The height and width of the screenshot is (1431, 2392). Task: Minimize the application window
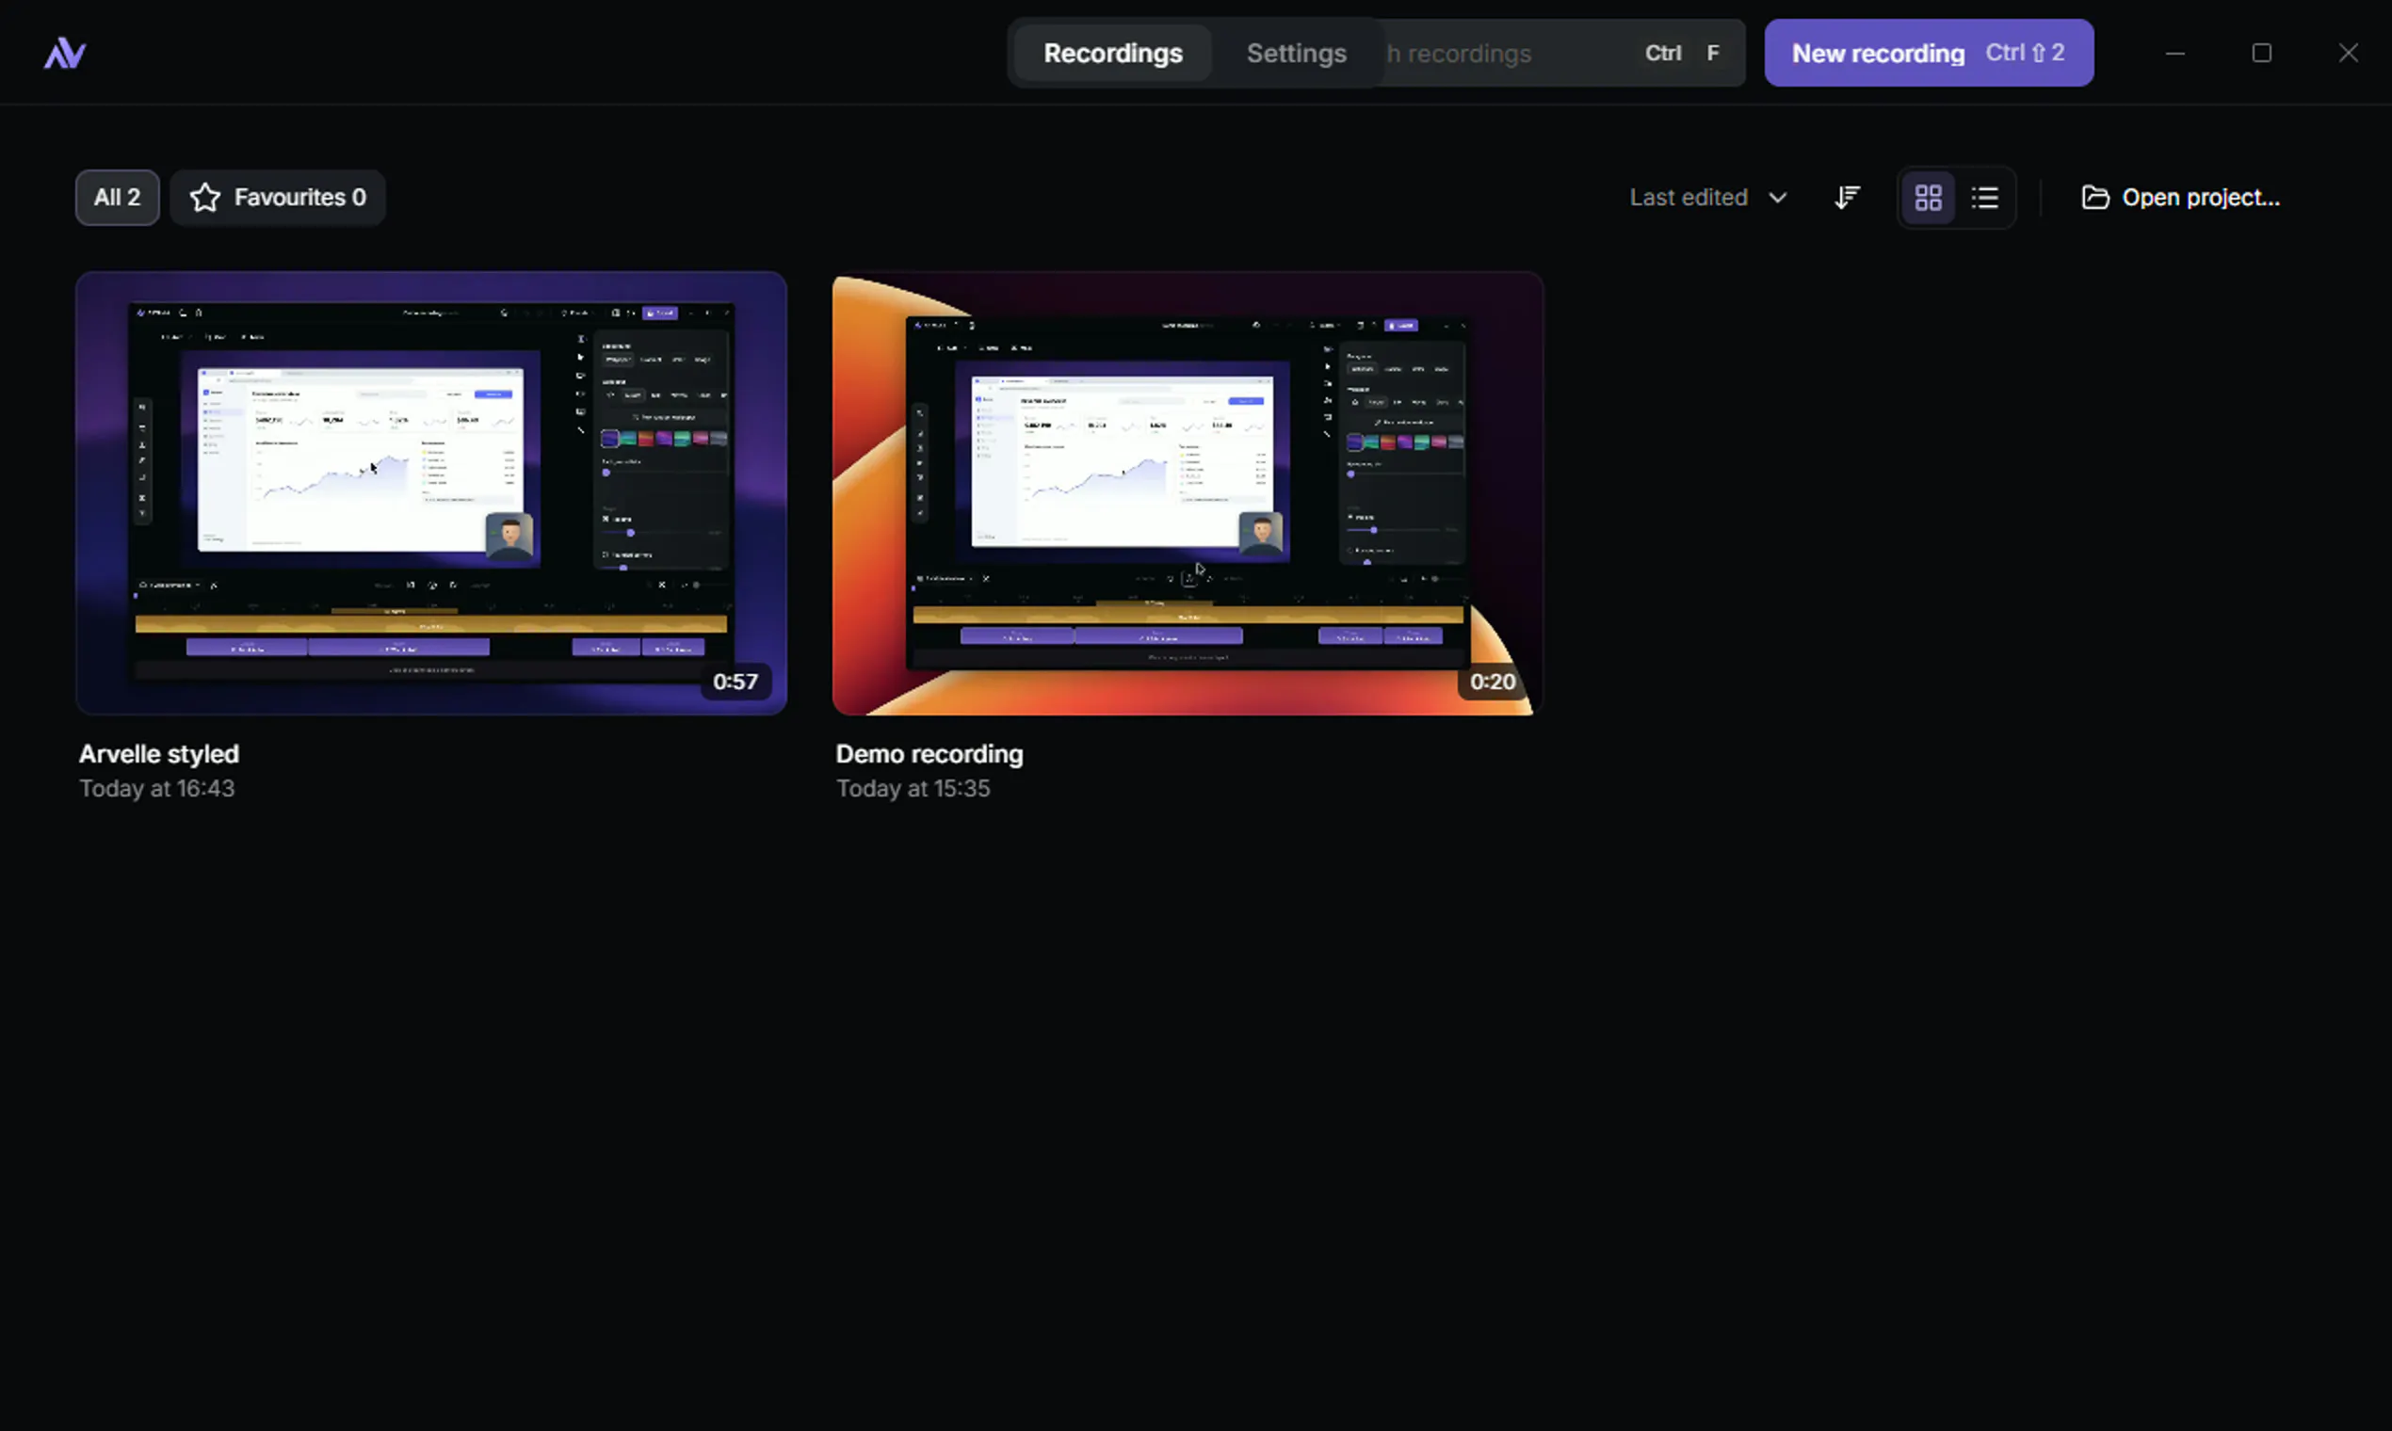[x=2175, y=53]
